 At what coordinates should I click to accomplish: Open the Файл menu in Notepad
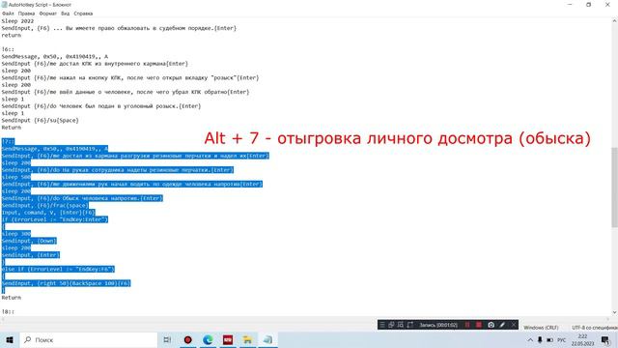pos(8,14)
